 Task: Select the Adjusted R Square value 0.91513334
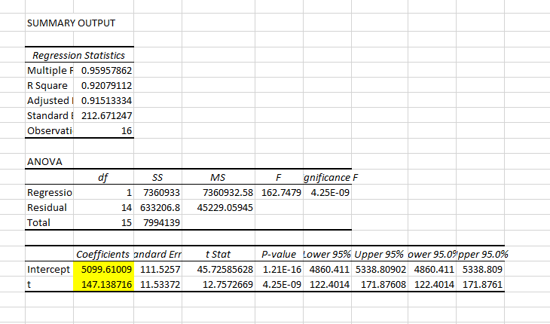click(x=105, y=100)
